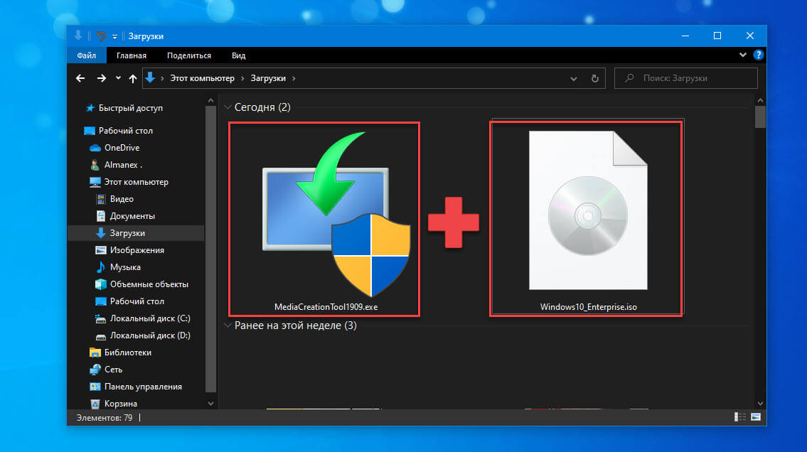Open breadcrumb chevron after Загрузки
This screenshot has height=452, width=807.
tap(294, 79)
